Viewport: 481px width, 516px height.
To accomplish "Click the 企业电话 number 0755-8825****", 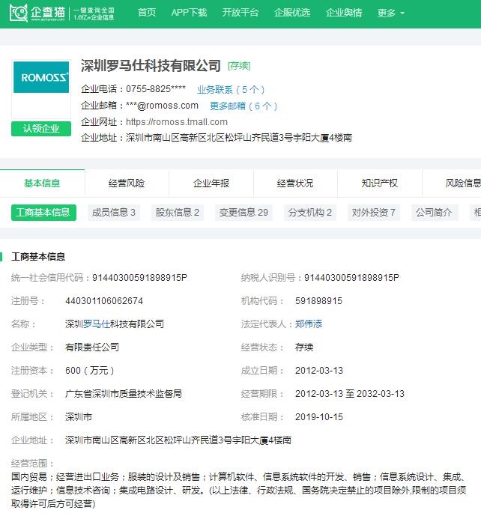I will (x=156, y=89).
